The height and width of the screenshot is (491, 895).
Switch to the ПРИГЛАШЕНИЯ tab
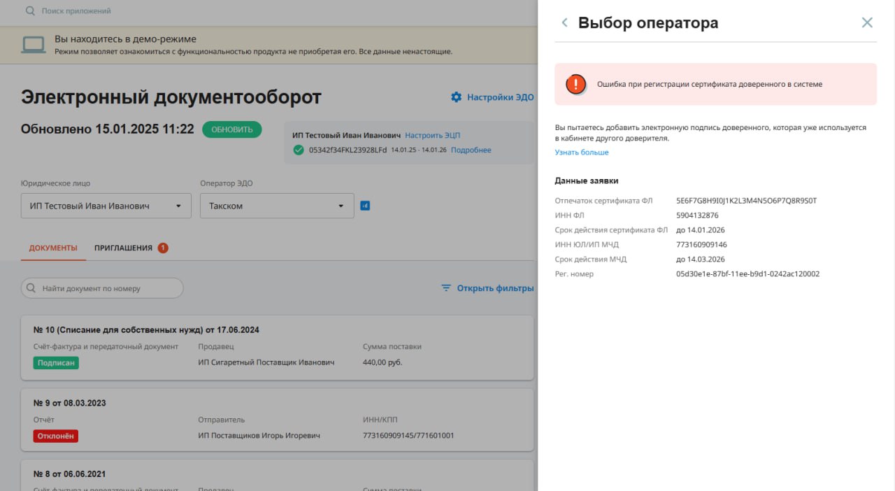click(x=123, y=248)
